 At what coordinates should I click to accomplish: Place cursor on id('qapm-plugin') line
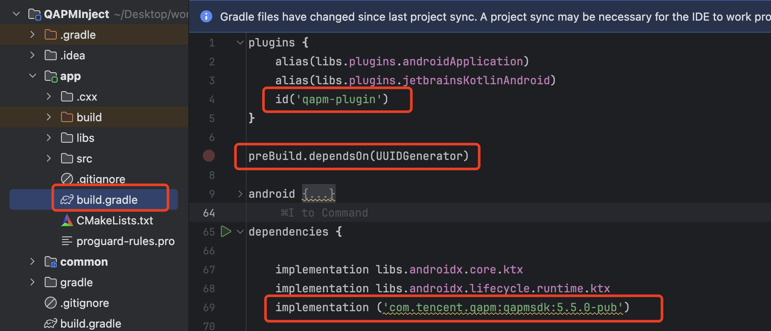(332, 99)
